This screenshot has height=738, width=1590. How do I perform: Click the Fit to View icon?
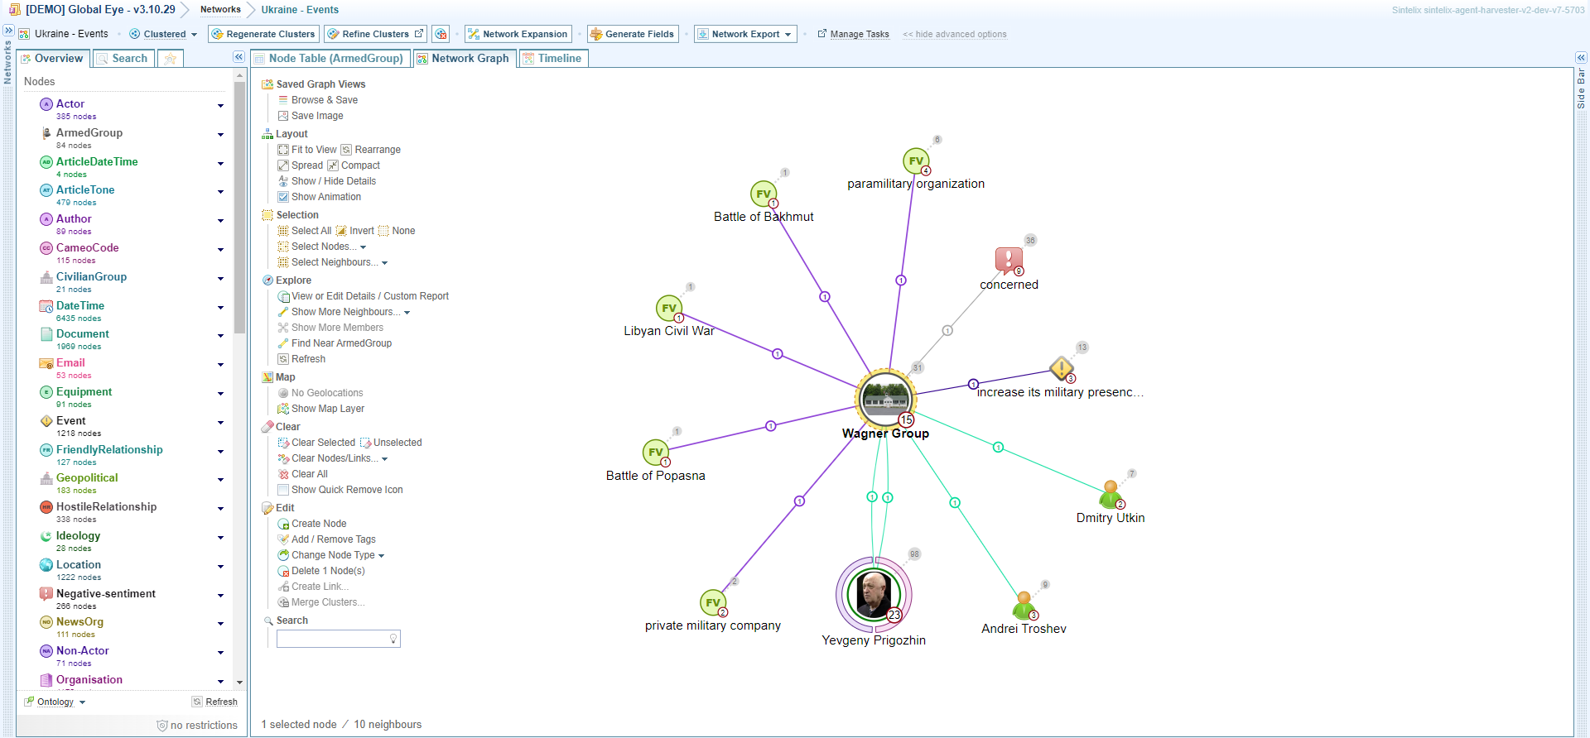283,150
